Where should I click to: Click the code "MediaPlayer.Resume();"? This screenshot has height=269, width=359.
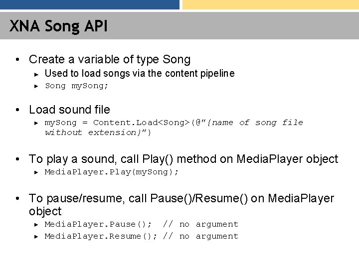tap(101, 236)
